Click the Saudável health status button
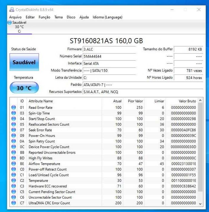This screenshot has width=209, height=212. 24,62
